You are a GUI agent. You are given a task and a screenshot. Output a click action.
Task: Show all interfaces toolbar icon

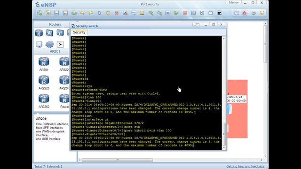point(202,13)
